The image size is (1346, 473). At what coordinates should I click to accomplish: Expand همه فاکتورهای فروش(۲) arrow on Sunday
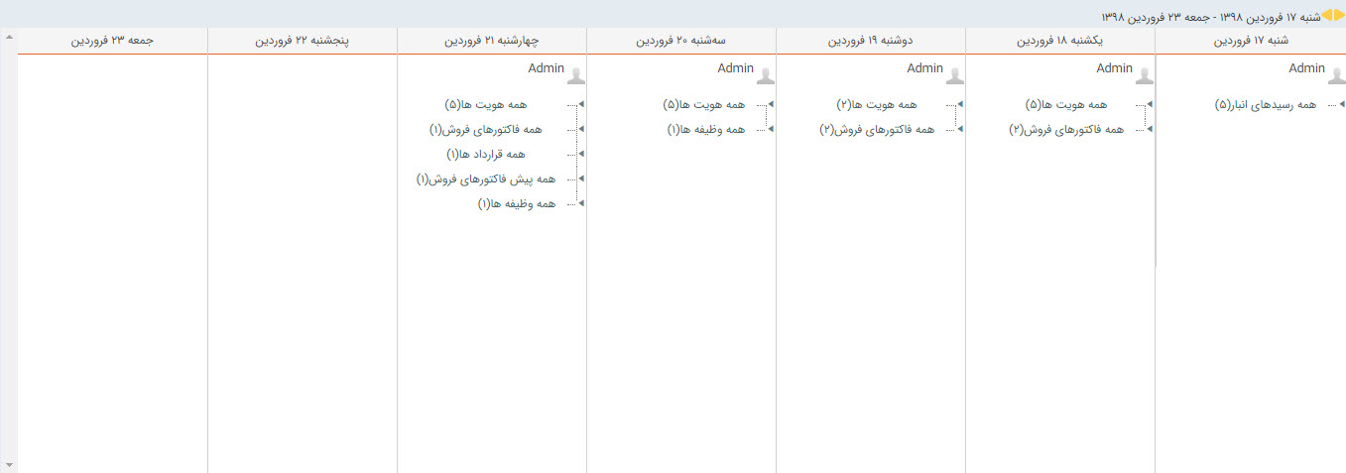point(1151,129)
